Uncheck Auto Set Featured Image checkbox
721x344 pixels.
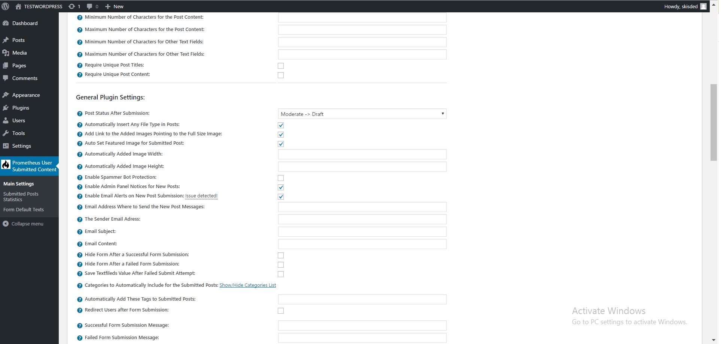(281, 144)
